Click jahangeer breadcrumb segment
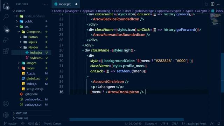224x126 pixels. [72, 11]
